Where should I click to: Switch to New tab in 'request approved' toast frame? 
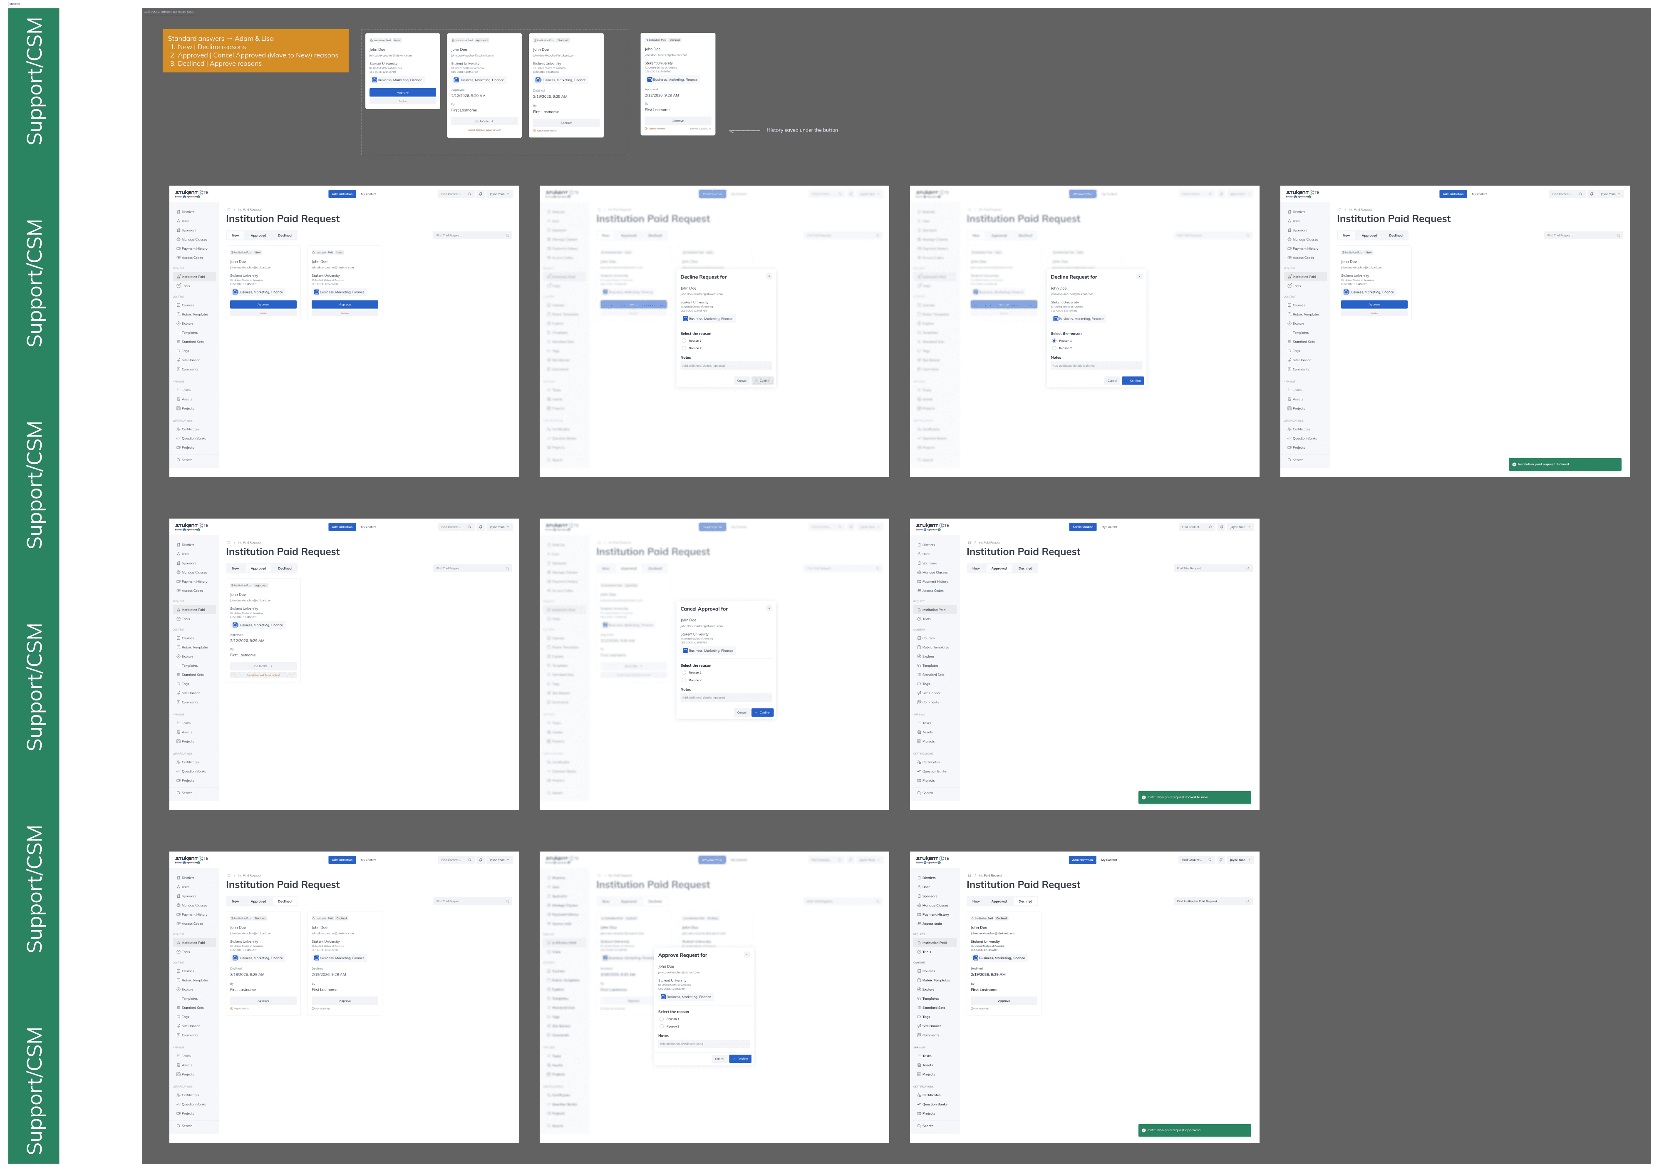[x=976, y=901]
